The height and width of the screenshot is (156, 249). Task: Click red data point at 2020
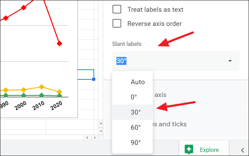[x=60, y=43]
